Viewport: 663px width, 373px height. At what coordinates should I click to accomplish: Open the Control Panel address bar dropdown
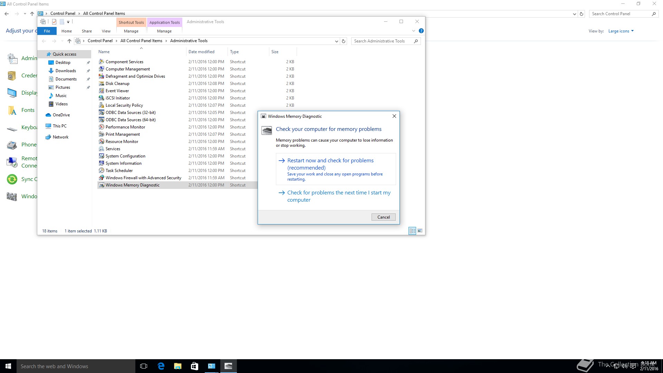tap(574, 14)
